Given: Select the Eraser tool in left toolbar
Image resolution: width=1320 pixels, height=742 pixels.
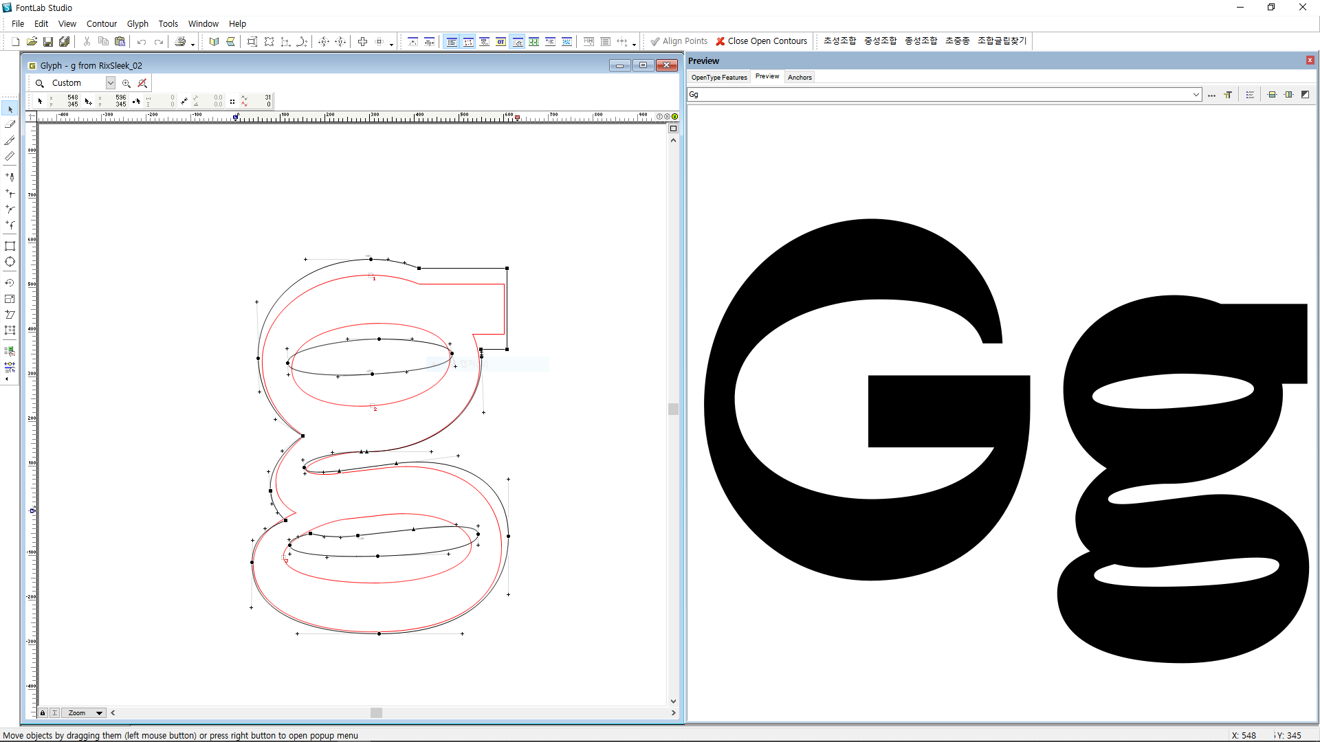Looking at the screenshot, I should [x=10, y=124].
